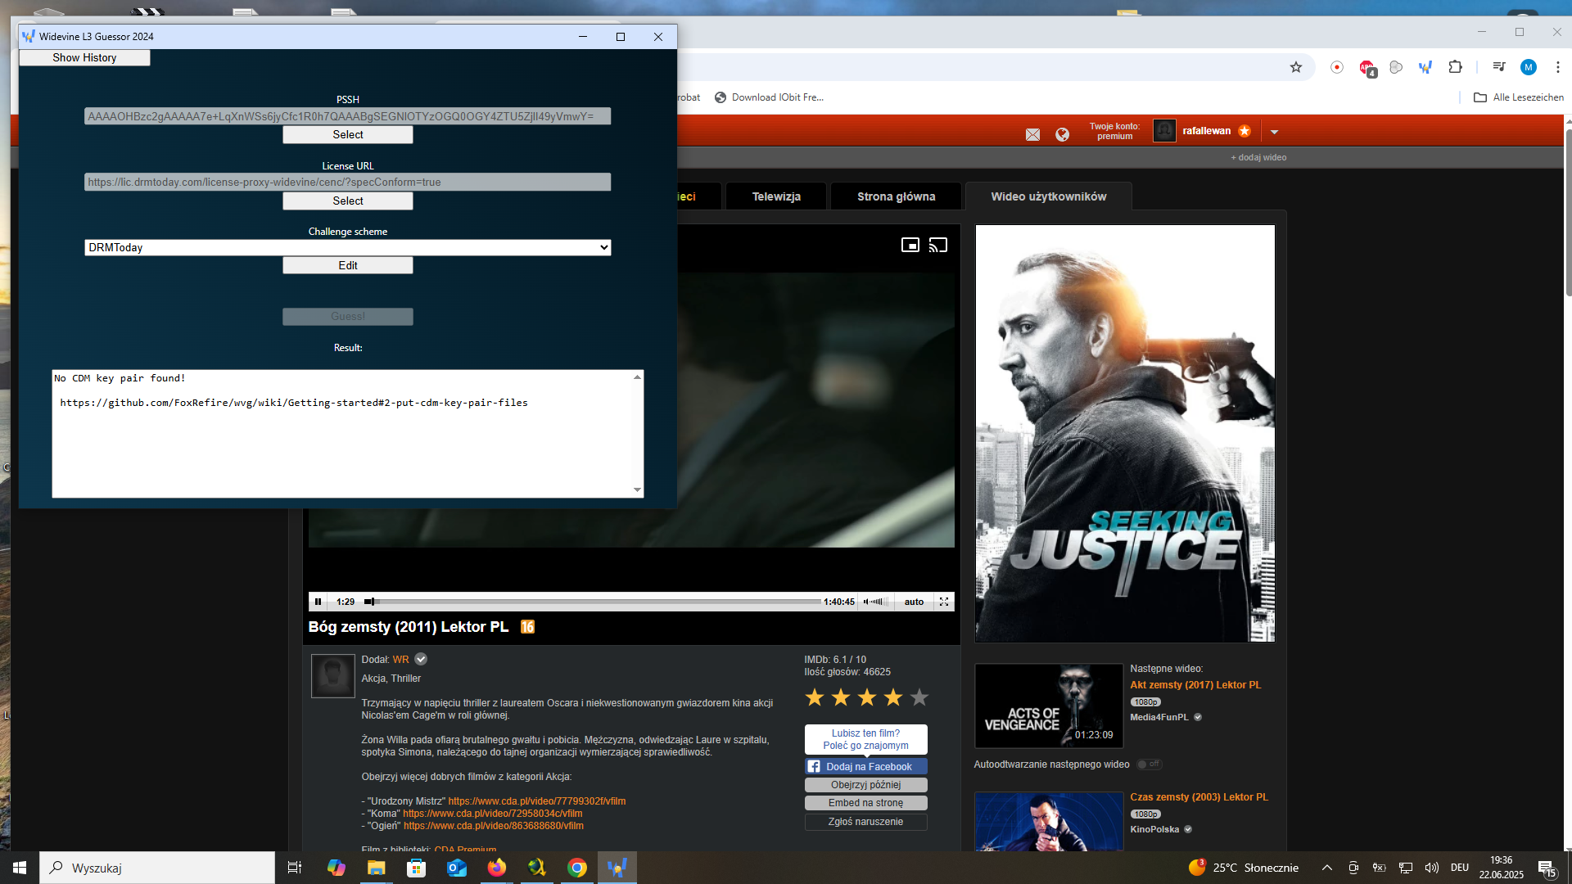The image size is (1572, 884).
Task: Open the Challenge scheme DRMToday dropdown
Action: (x=347, y=247)
